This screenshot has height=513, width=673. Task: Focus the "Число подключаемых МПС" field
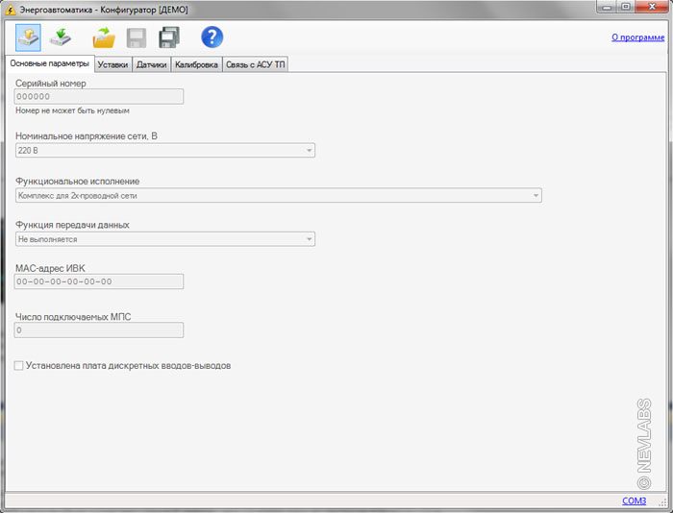[x=99, y=330]
